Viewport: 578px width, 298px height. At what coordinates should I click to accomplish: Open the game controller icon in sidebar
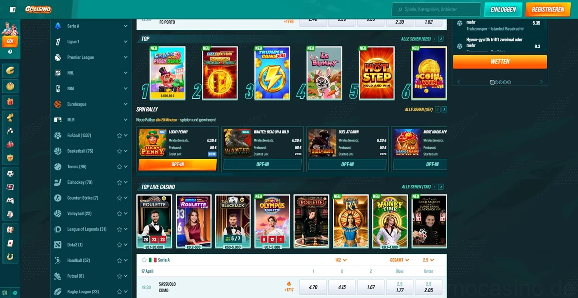coord(10,201)
